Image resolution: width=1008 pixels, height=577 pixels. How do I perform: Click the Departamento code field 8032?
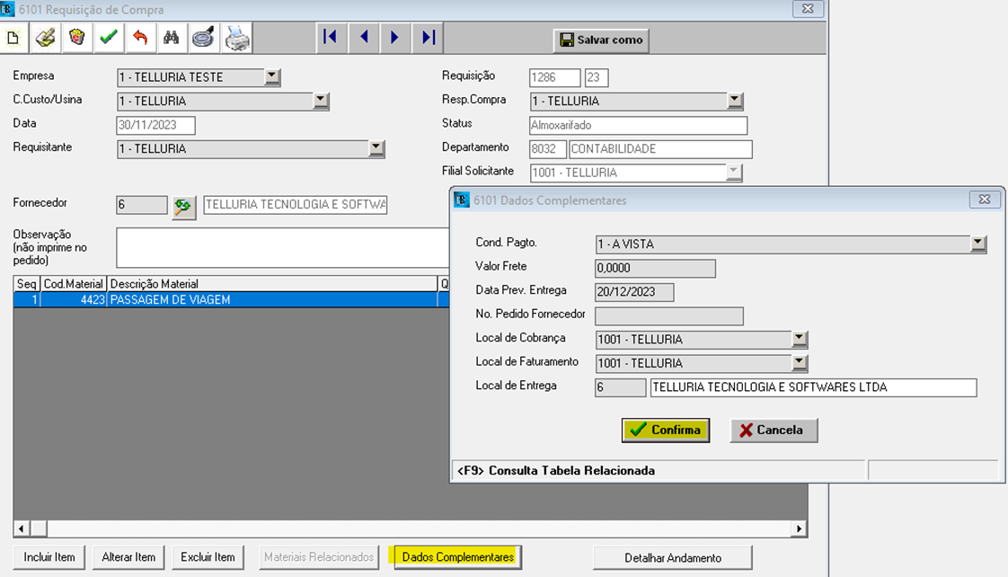tap(548, 148)
